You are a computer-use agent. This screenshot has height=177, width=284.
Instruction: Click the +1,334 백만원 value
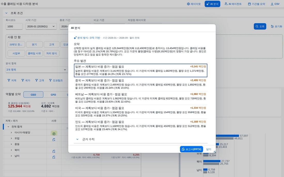(198, 108)
